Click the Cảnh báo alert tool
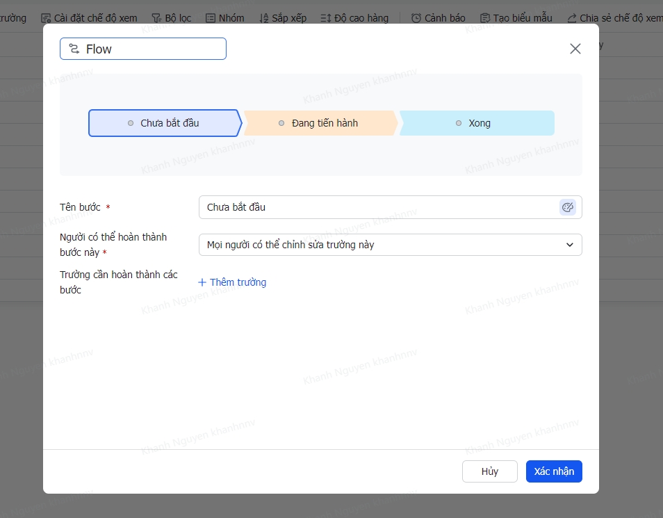Viewport: 663px width, 518px height. (x=439, y=18)
